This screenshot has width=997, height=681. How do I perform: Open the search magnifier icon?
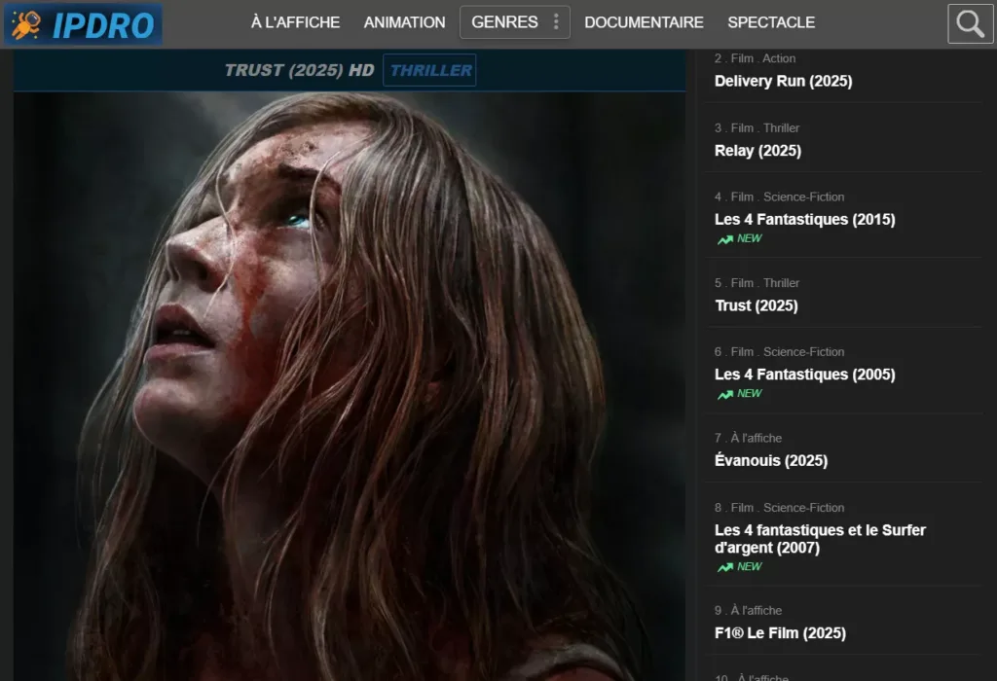[970, 24]
